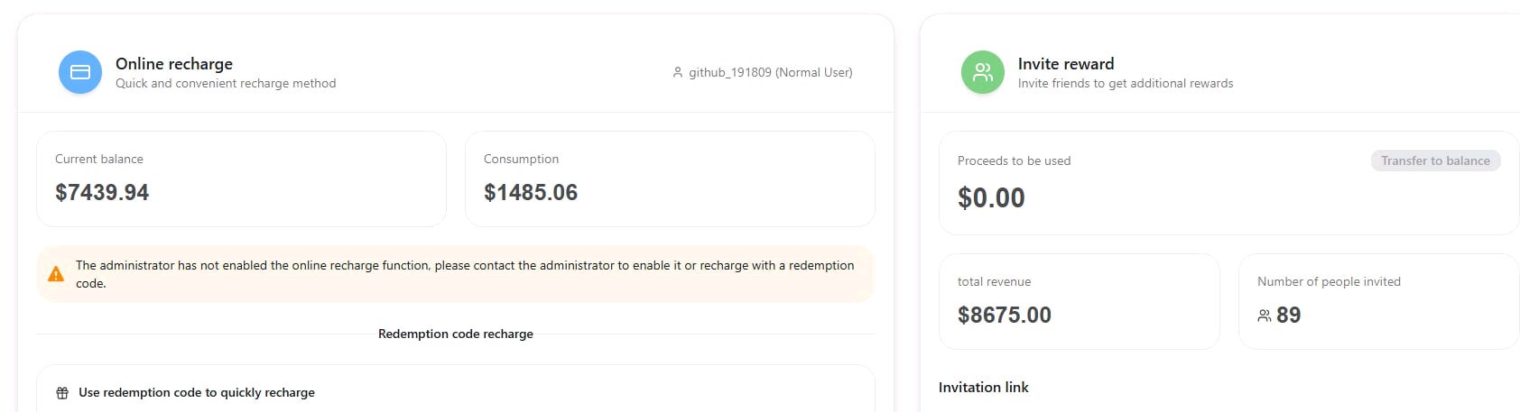The width and height of the screenshot is (1520, 412).
Task: Click the blue Online recharge card icon
Action: (80, 72)
